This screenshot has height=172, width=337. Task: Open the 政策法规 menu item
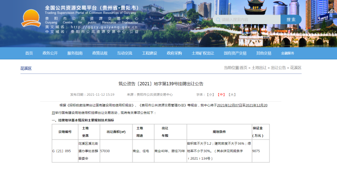[100, 53]
